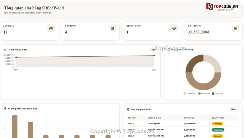The width and height of the screenshot is (244, 138).
Task: Click the layers icon beside Số sản phẩm theo danh mục
Action: [x=5, y=108]
